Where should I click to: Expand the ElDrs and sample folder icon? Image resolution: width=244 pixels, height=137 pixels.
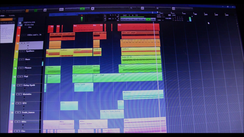tap(18, 36)
